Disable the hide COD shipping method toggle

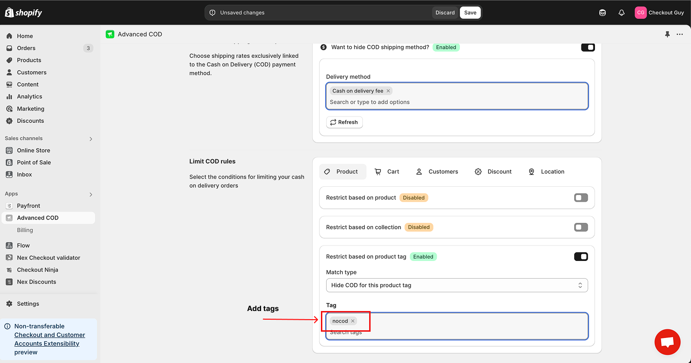(x=588, y=47)
